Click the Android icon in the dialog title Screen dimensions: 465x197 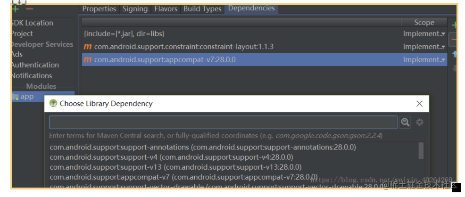point(53,103)
